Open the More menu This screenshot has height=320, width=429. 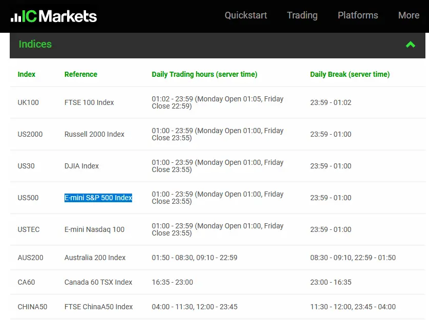coord(409,15)
